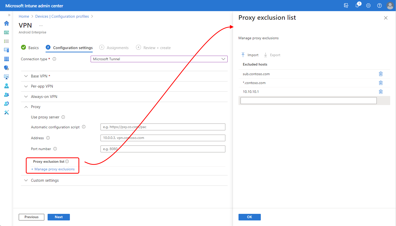This screenshot has height=226, width=396.
Task: Open portal settings gear icon
Action: (368, 6)
